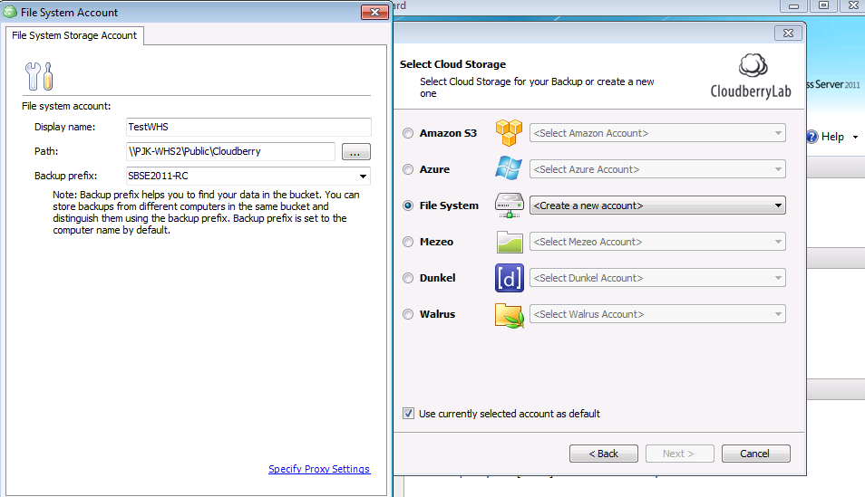
Task: Click the Walrus label text
Action: click(x=437, y=314)
